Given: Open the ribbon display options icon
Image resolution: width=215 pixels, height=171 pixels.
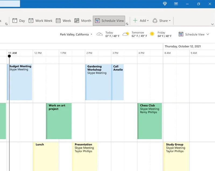Looking at the screenshot, I should [176, 4].
